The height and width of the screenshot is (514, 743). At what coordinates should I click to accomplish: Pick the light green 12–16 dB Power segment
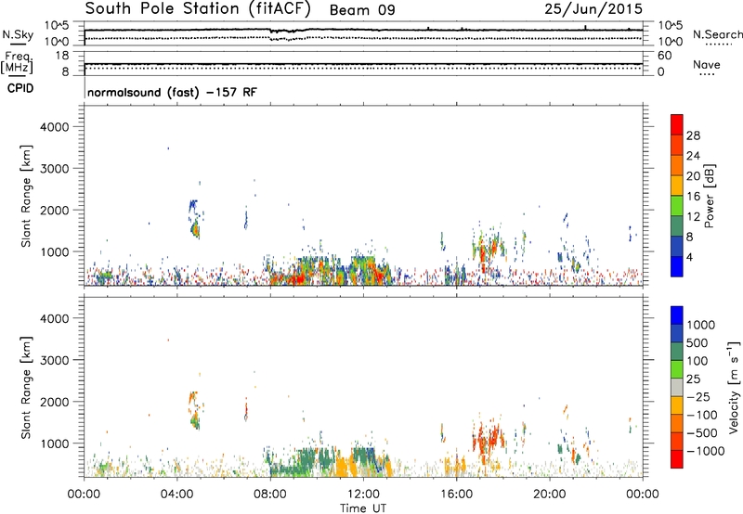(677, 206)
